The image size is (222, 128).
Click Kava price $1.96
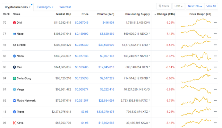[x=85, y=123]
